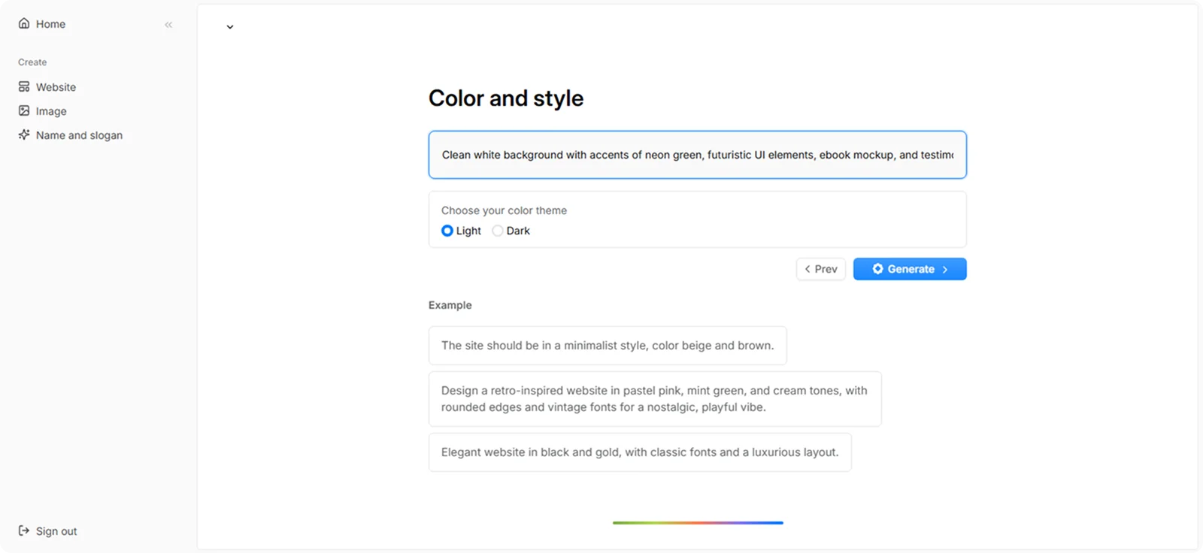This screenshot has height=553, width=1203.
Task: Go back with the Prev button
Action: pos(821,269)
